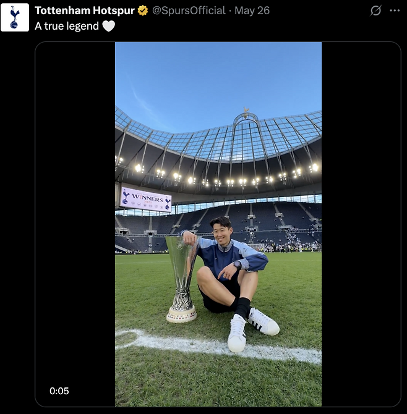
Task: Select the "A true legend" tweet text
Action: [x=67, y=26]
